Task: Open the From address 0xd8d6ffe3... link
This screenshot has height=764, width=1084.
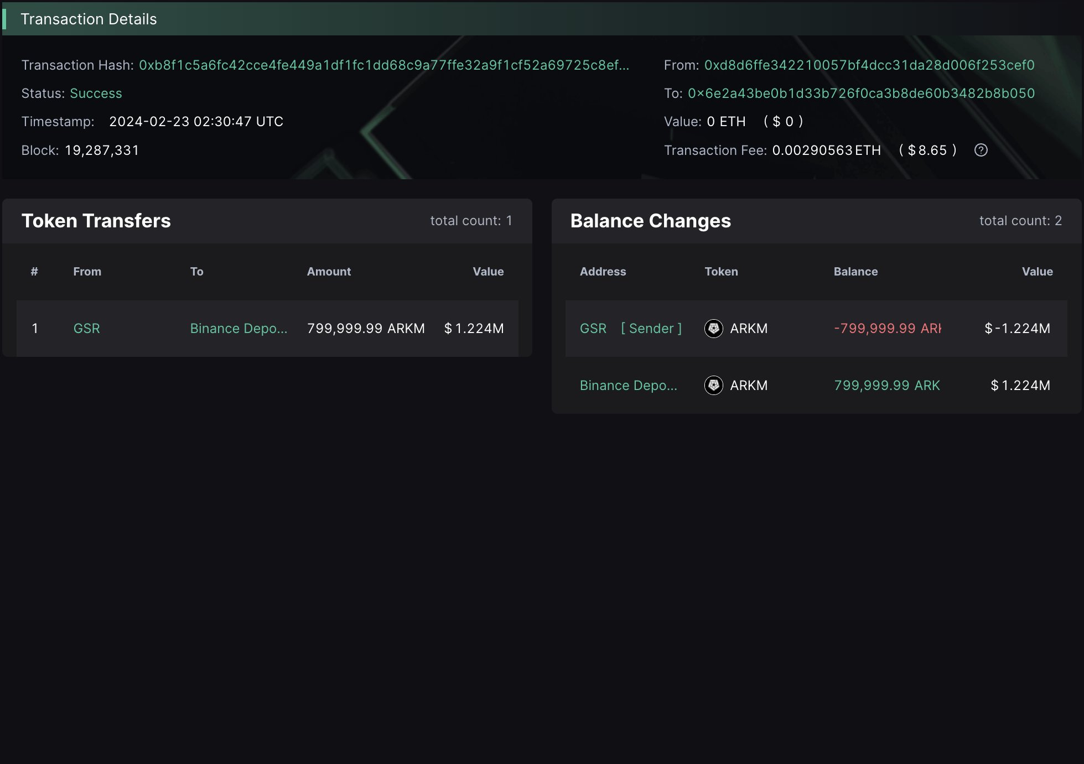Action: [x=869, y=65]
